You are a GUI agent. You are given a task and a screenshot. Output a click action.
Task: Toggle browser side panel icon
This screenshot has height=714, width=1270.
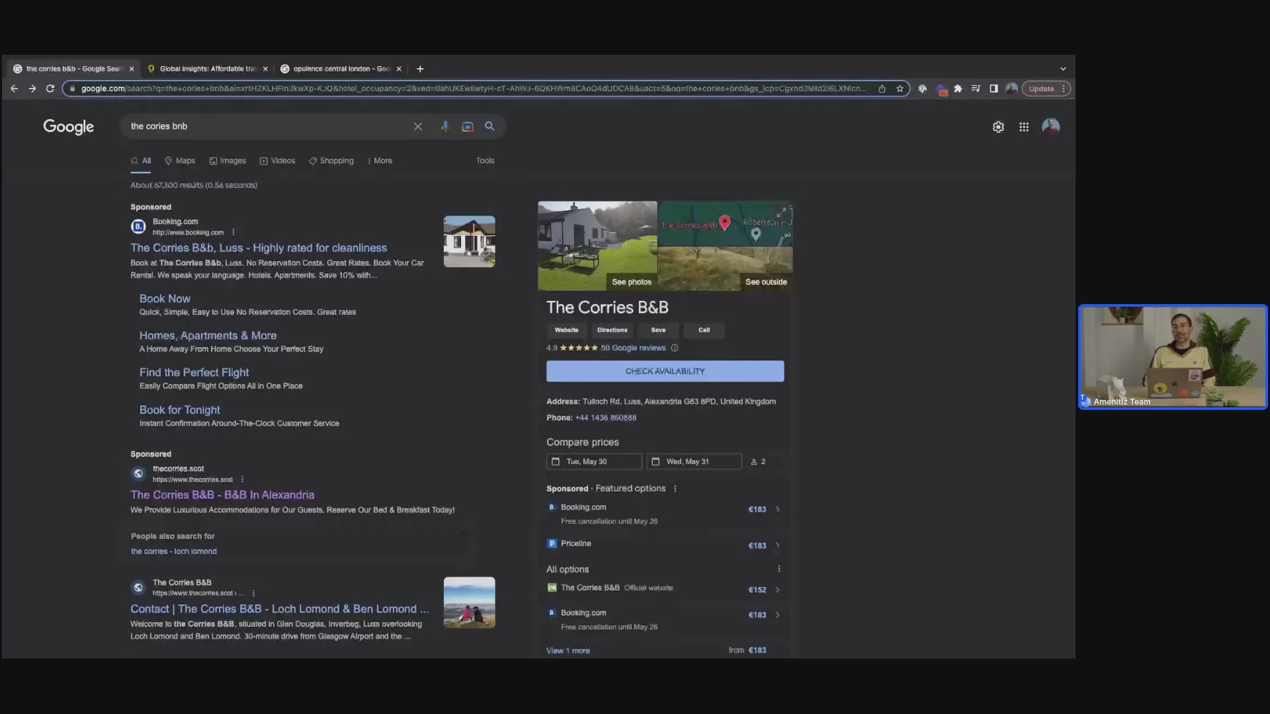click(994, 89)
